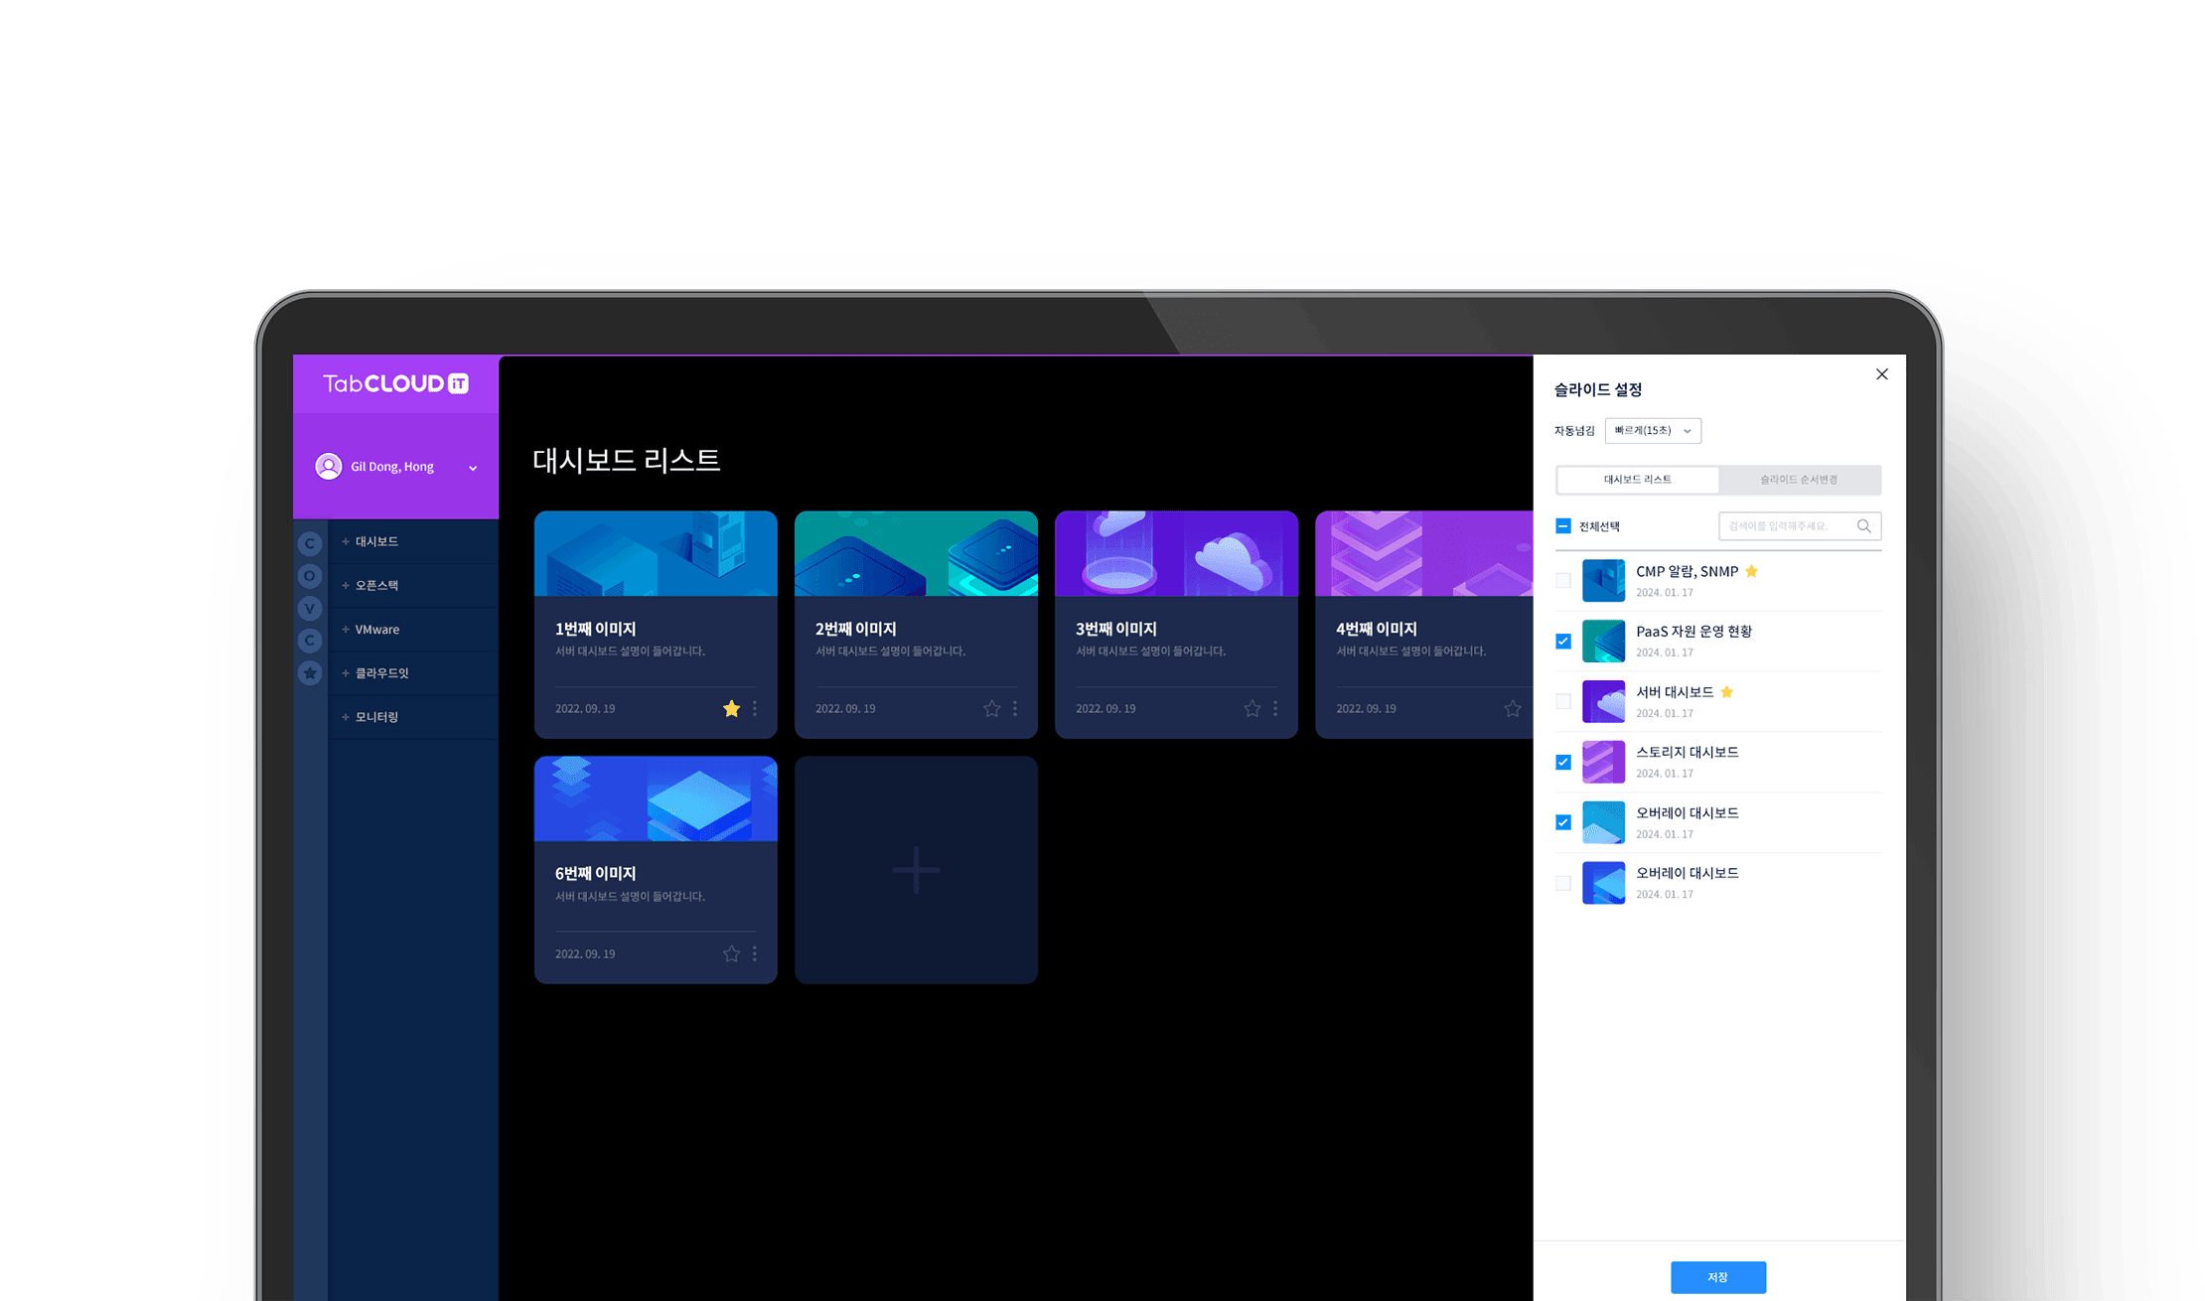Viewport: 2205px width, 1301px height.
Task: Open the 자동넘김 speed dropdown
Action: pyautogui.click(x=1653, y=431)
